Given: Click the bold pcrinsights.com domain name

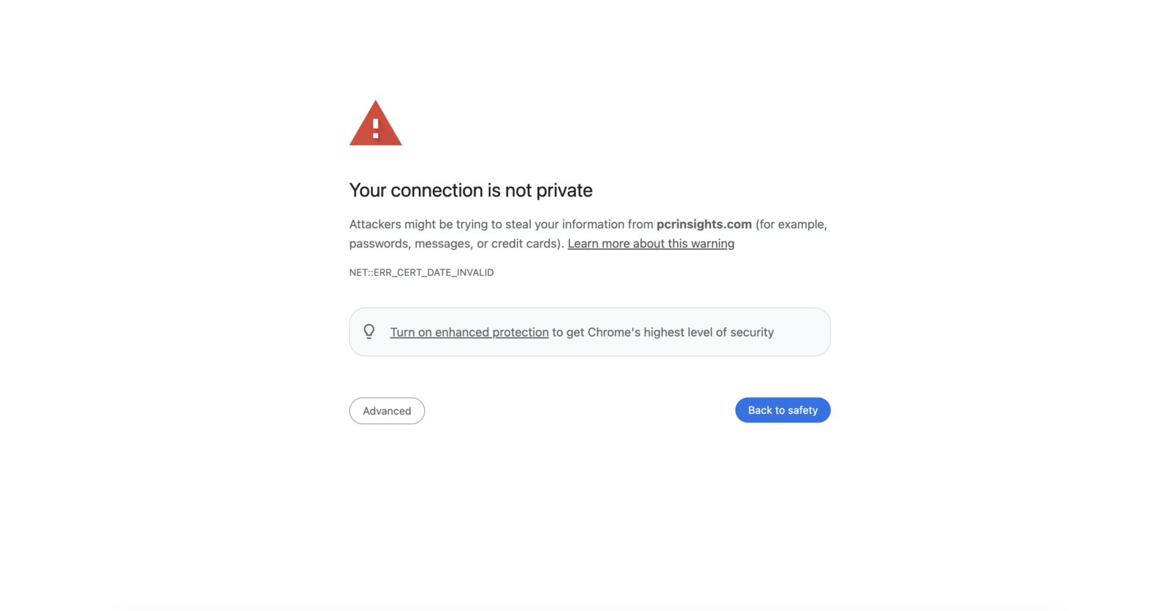Looking at the screenshot, I should [704, 224].
